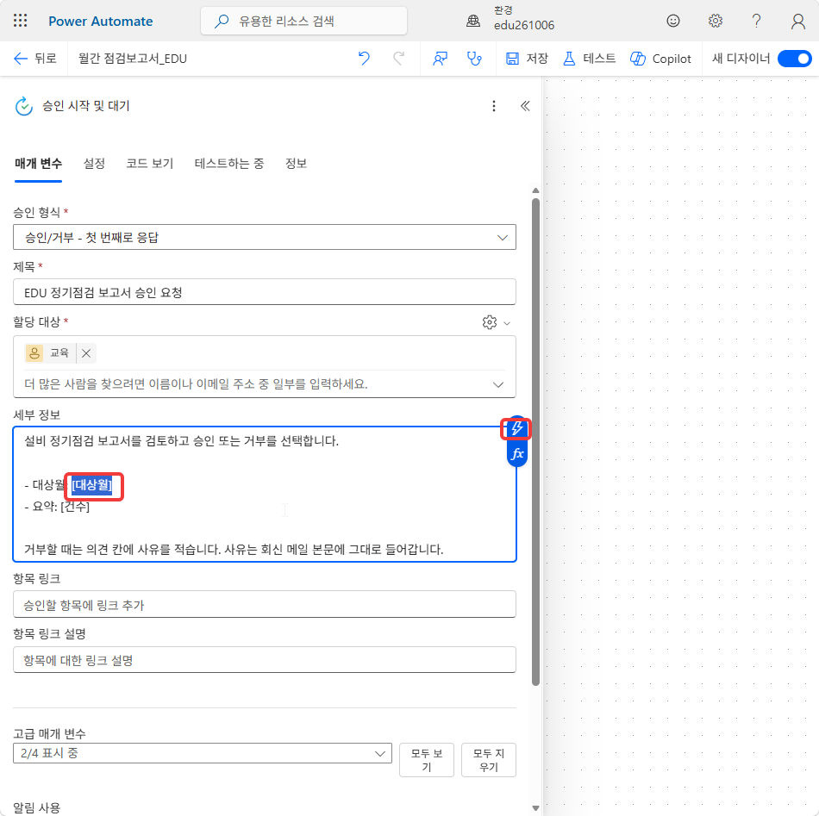
Task: Open the 승인 형식 dropdown
Action: pos(265,237)
